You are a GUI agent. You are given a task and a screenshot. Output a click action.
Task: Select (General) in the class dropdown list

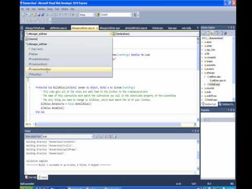coord(69,39)
